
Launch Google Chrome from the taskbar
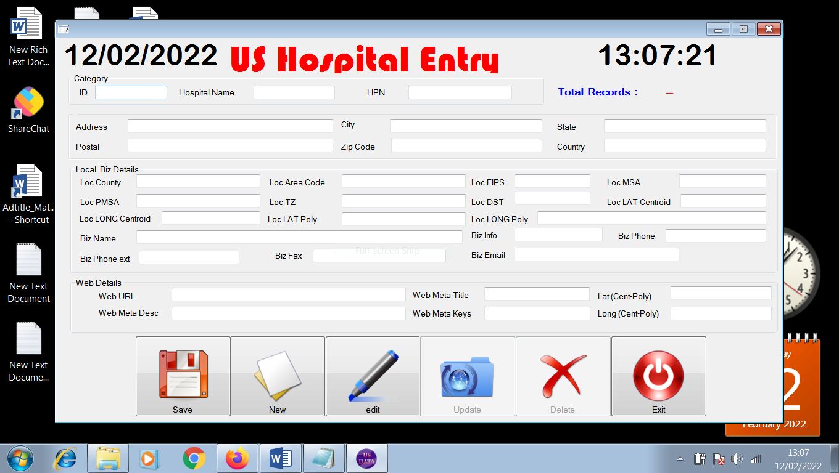coord(194,458)
